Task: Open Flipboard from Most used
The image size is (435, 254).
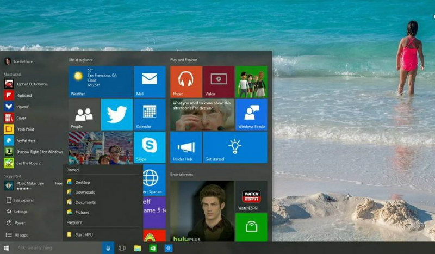Action: point(18,95)
